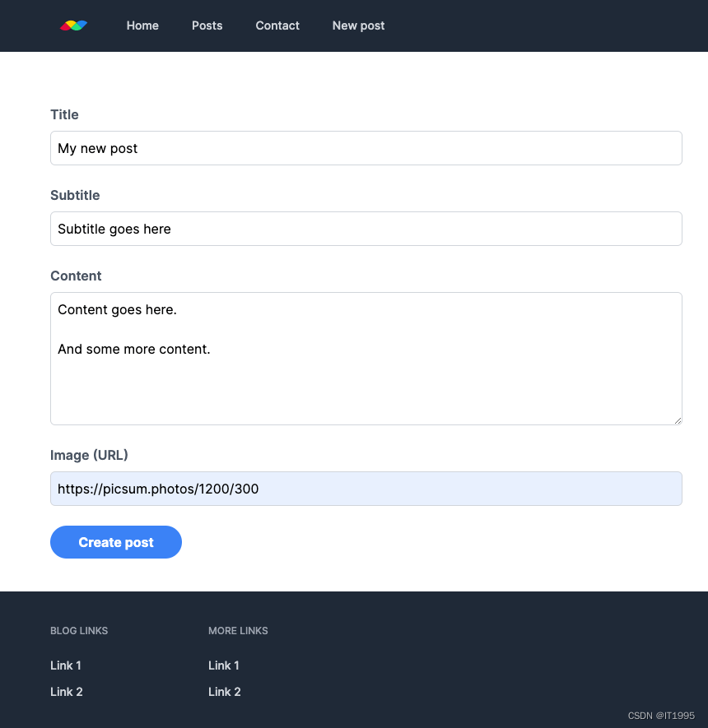Click the Content label heading

(x=76, y=276)
